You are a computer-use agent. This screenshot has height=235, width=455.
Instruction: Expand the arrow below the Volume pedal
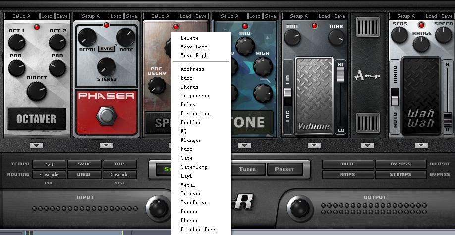pyautogui.click(x=314, y=145)
